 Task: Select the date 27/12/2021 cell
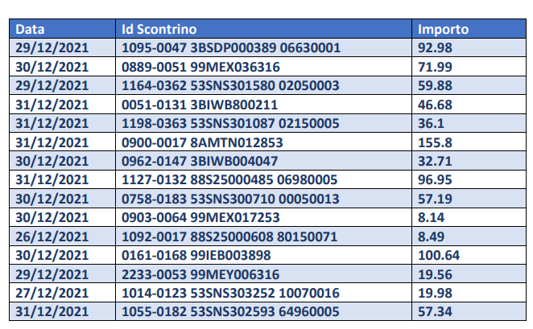(50, 293)
